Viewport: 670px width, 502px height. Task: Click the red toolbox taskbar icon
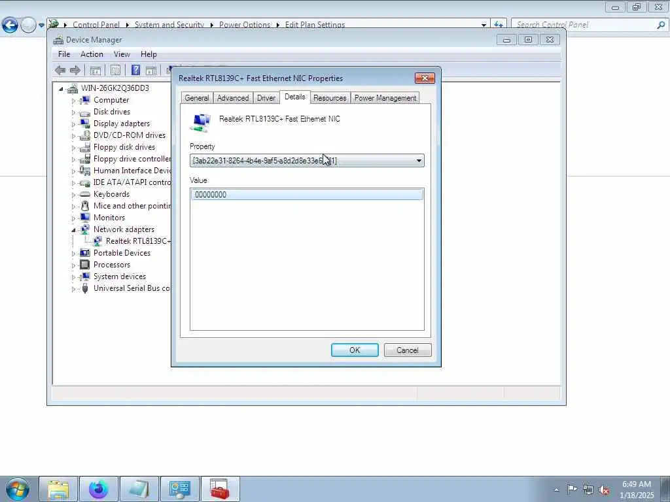[x=220, y=489]
